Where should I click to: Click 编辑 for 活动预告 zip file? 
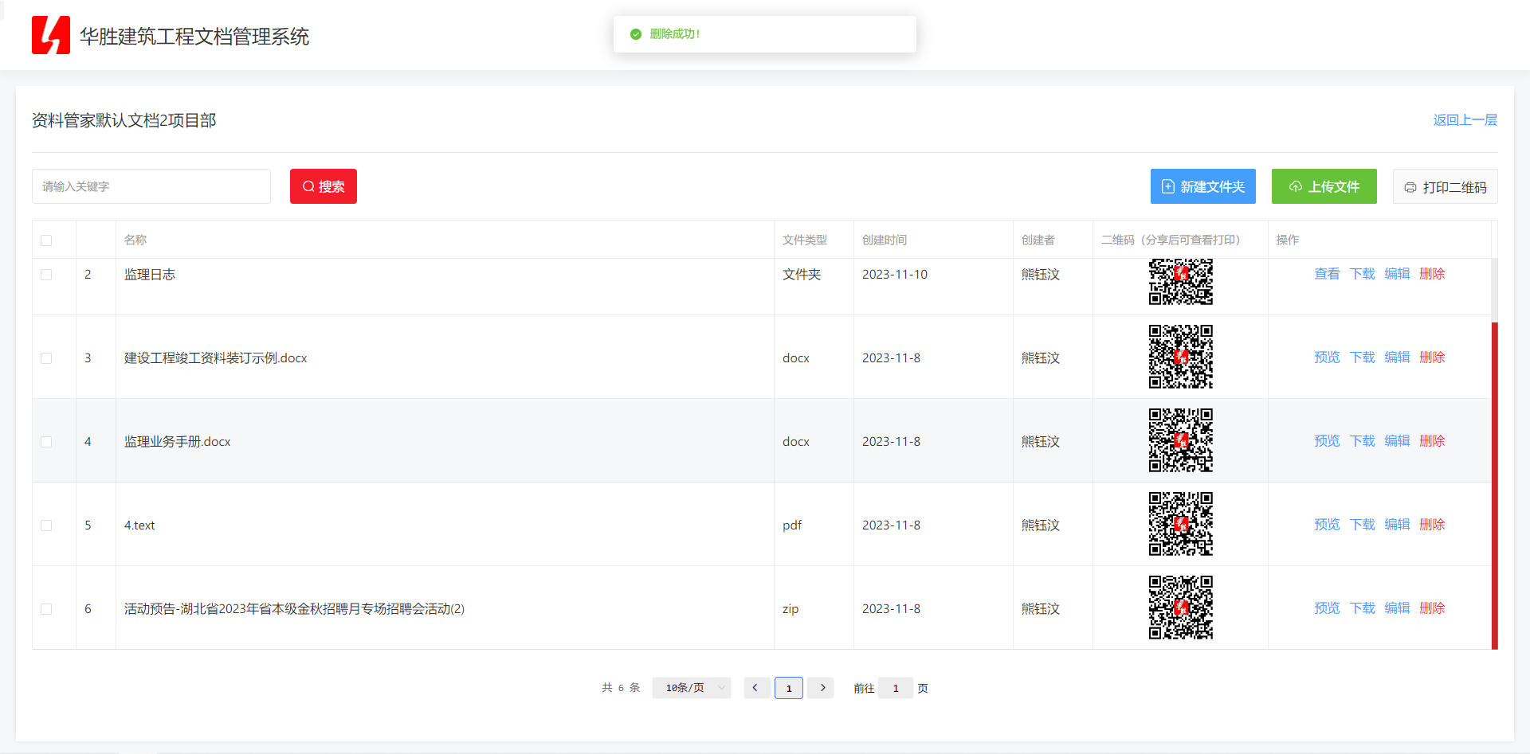click(x=1398, y=608)
